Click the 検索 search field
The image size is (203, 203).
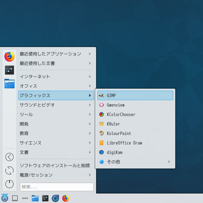coord(57,187)
